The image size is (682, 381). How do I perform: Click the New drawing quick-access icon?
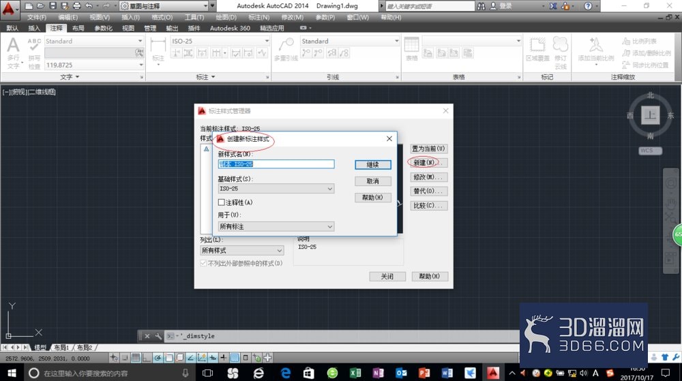[29, 6]
